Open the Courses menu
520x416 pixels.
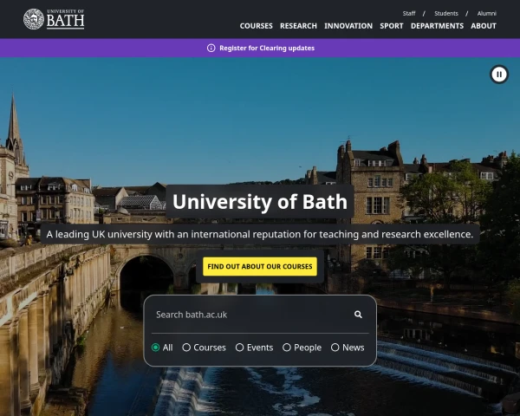[256, 26]
